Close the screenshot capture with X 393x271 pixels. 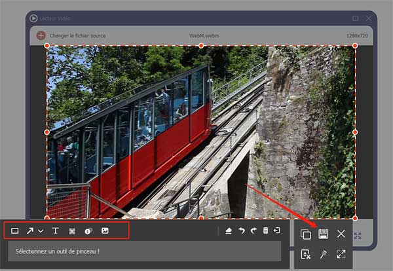tap(341, 234)
